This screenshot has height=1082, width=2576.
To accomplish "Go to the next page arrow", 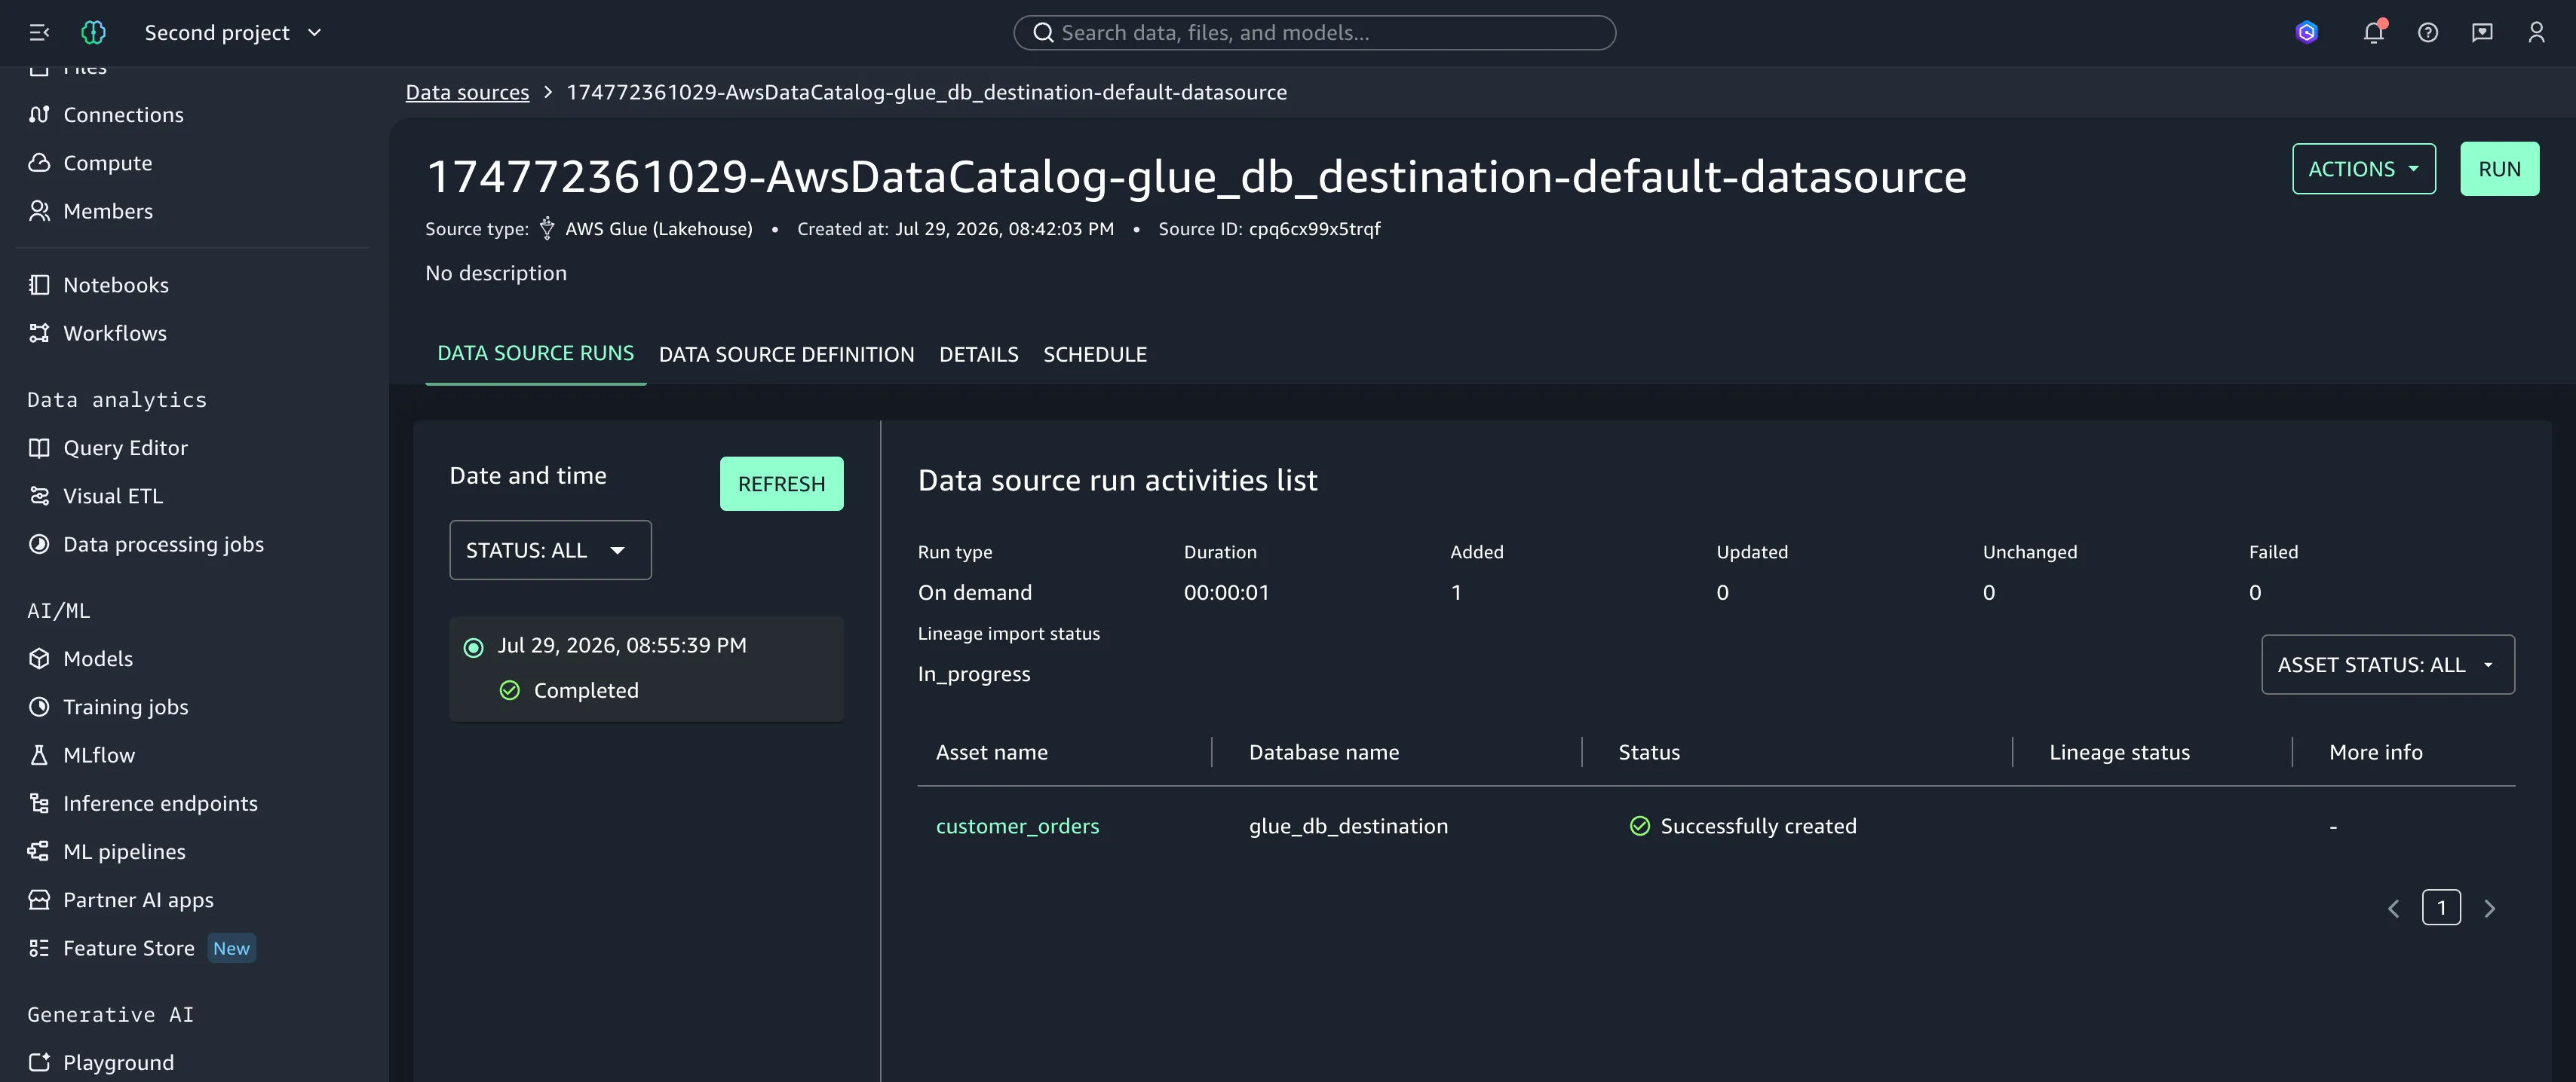I will coord(2490,908).
